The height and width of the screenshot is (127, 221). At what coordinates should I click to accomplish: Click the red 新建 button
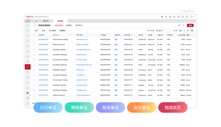[x=190, y=25]
